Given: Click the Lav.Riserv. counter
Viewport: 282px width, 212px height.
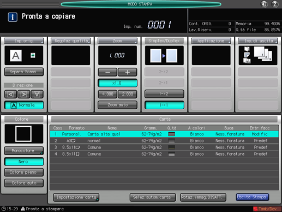Looking at the screenshot, I should (x=210, y=30).
